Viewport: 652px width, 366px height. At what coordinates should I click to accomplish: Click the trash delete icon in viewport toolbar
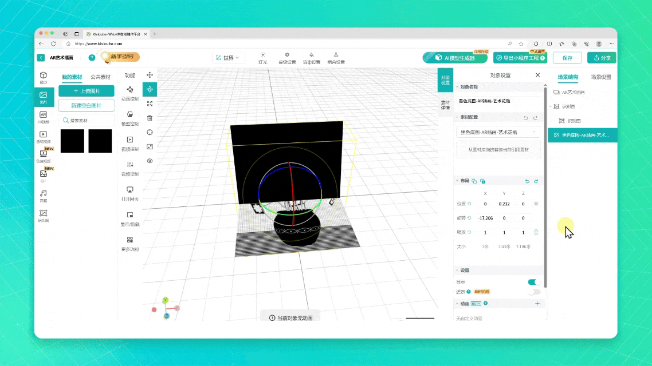(x=150, y=118)
